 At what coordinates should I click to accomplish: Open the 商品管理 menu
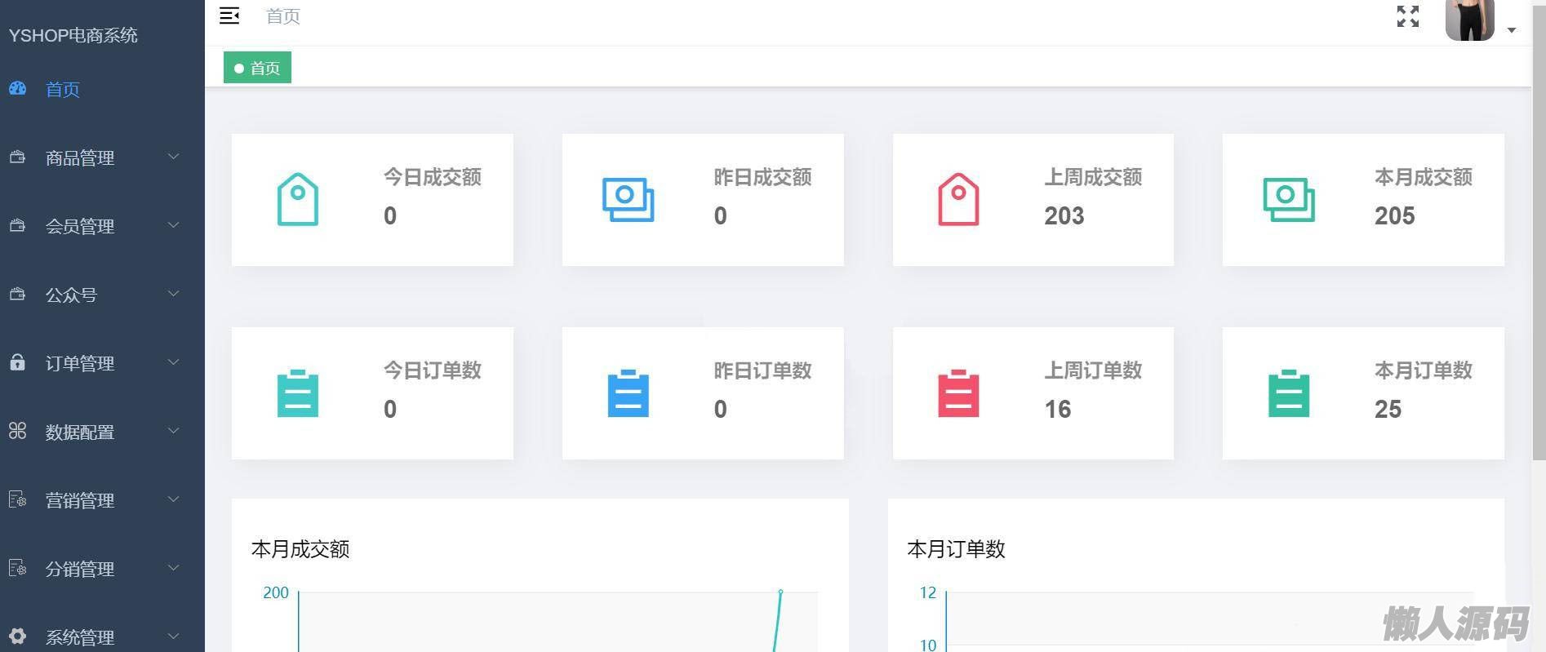pyautogui.click(x=102, y=157)
